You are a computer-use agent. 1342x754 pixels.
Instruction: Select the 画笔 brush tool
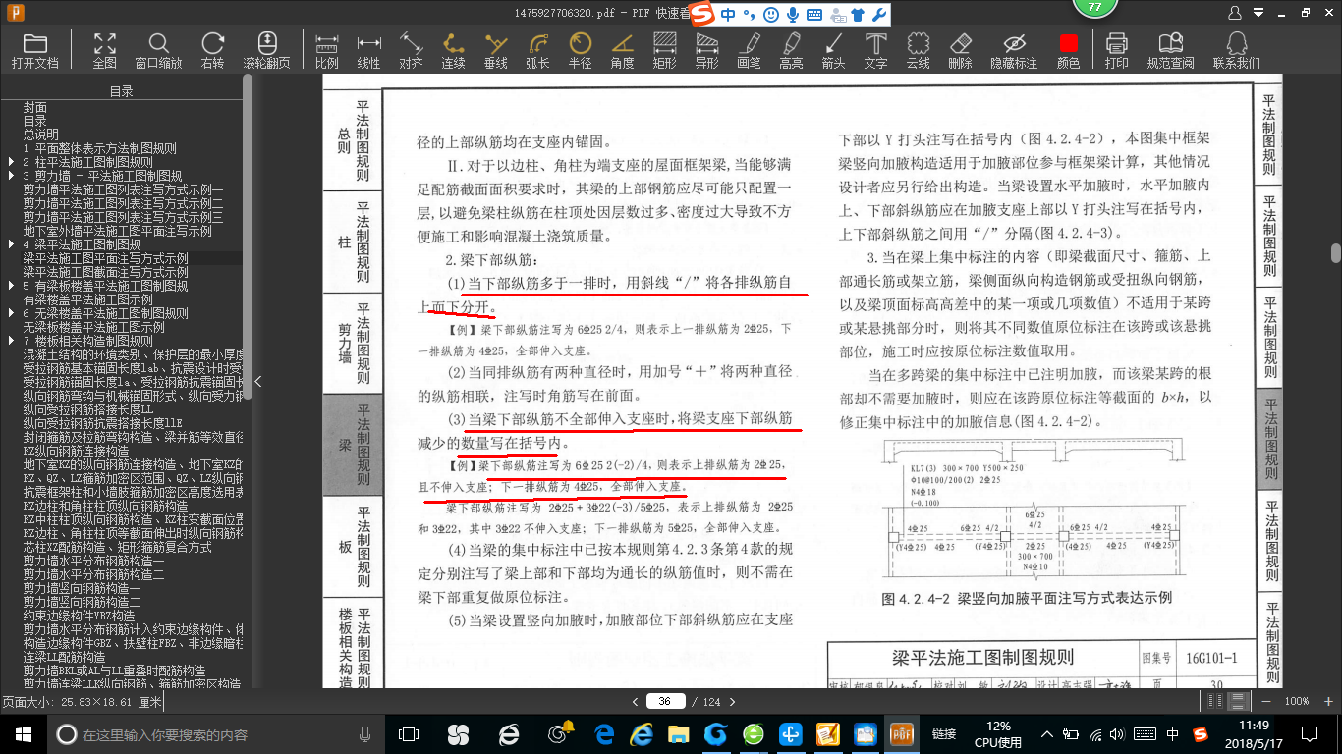click(749, 50)
